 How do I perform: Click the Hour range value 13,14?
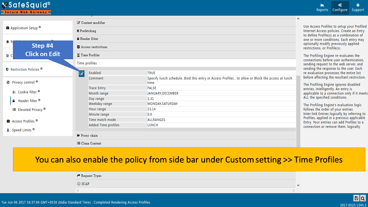151,109
